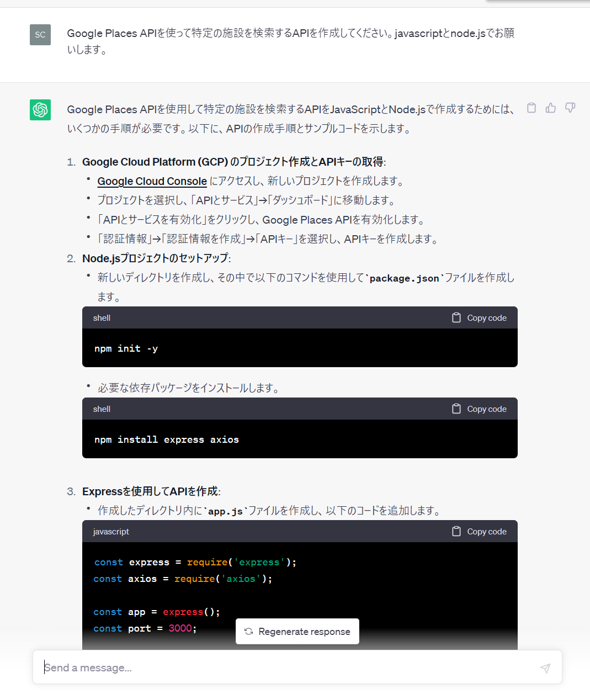
Task: Give a thumbs up on response
Action: [x=551, y=108]
